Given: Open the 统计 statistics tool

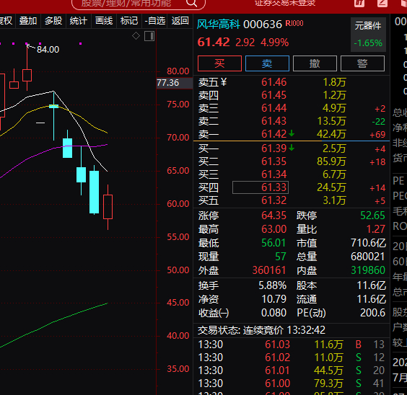Looking at the screenshot, I should point(79,20).
